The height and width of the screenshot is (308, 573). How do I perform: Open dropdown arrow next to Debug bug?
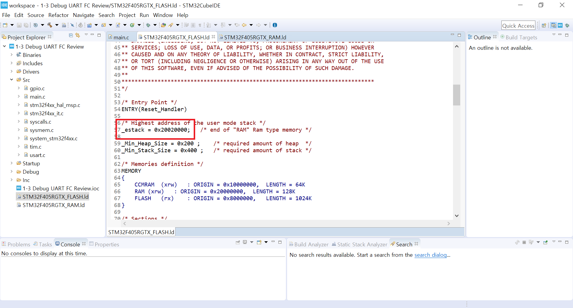click(x=155, y=25)
